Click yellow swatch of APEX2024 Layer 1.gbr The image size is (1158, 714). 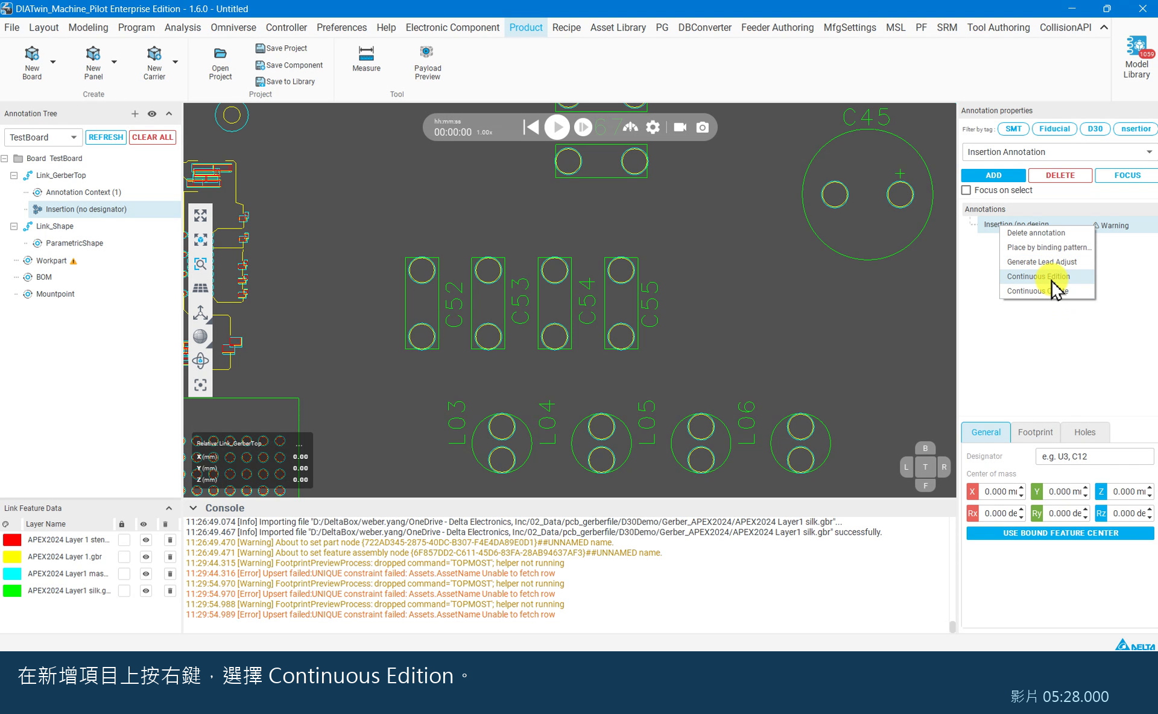[12, 557]
